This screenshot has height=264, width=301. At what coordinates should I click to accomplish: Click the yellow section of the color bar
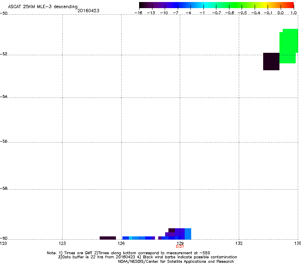point(265,5)
